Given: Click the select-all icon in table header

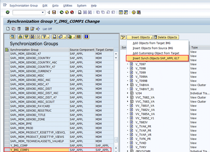Looking at the screenshot, I should [x=7, y=50].
